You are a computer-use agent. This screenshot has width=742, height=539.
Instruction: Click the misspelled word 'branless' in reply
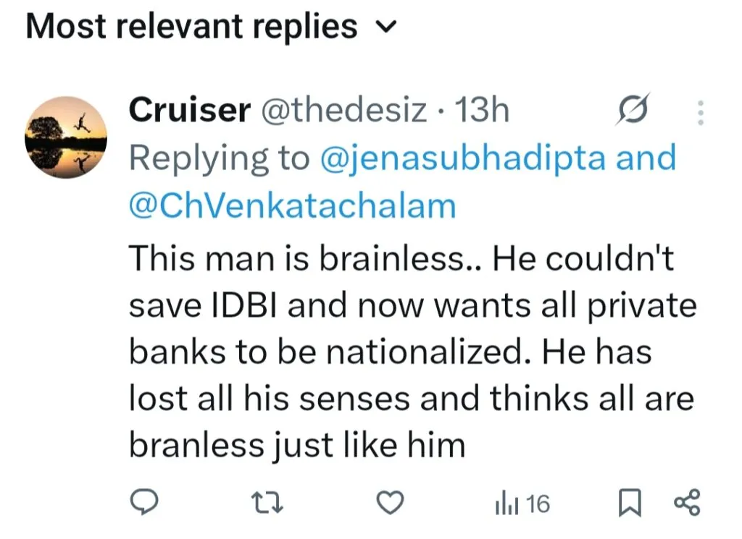click(x=198, y=445)
